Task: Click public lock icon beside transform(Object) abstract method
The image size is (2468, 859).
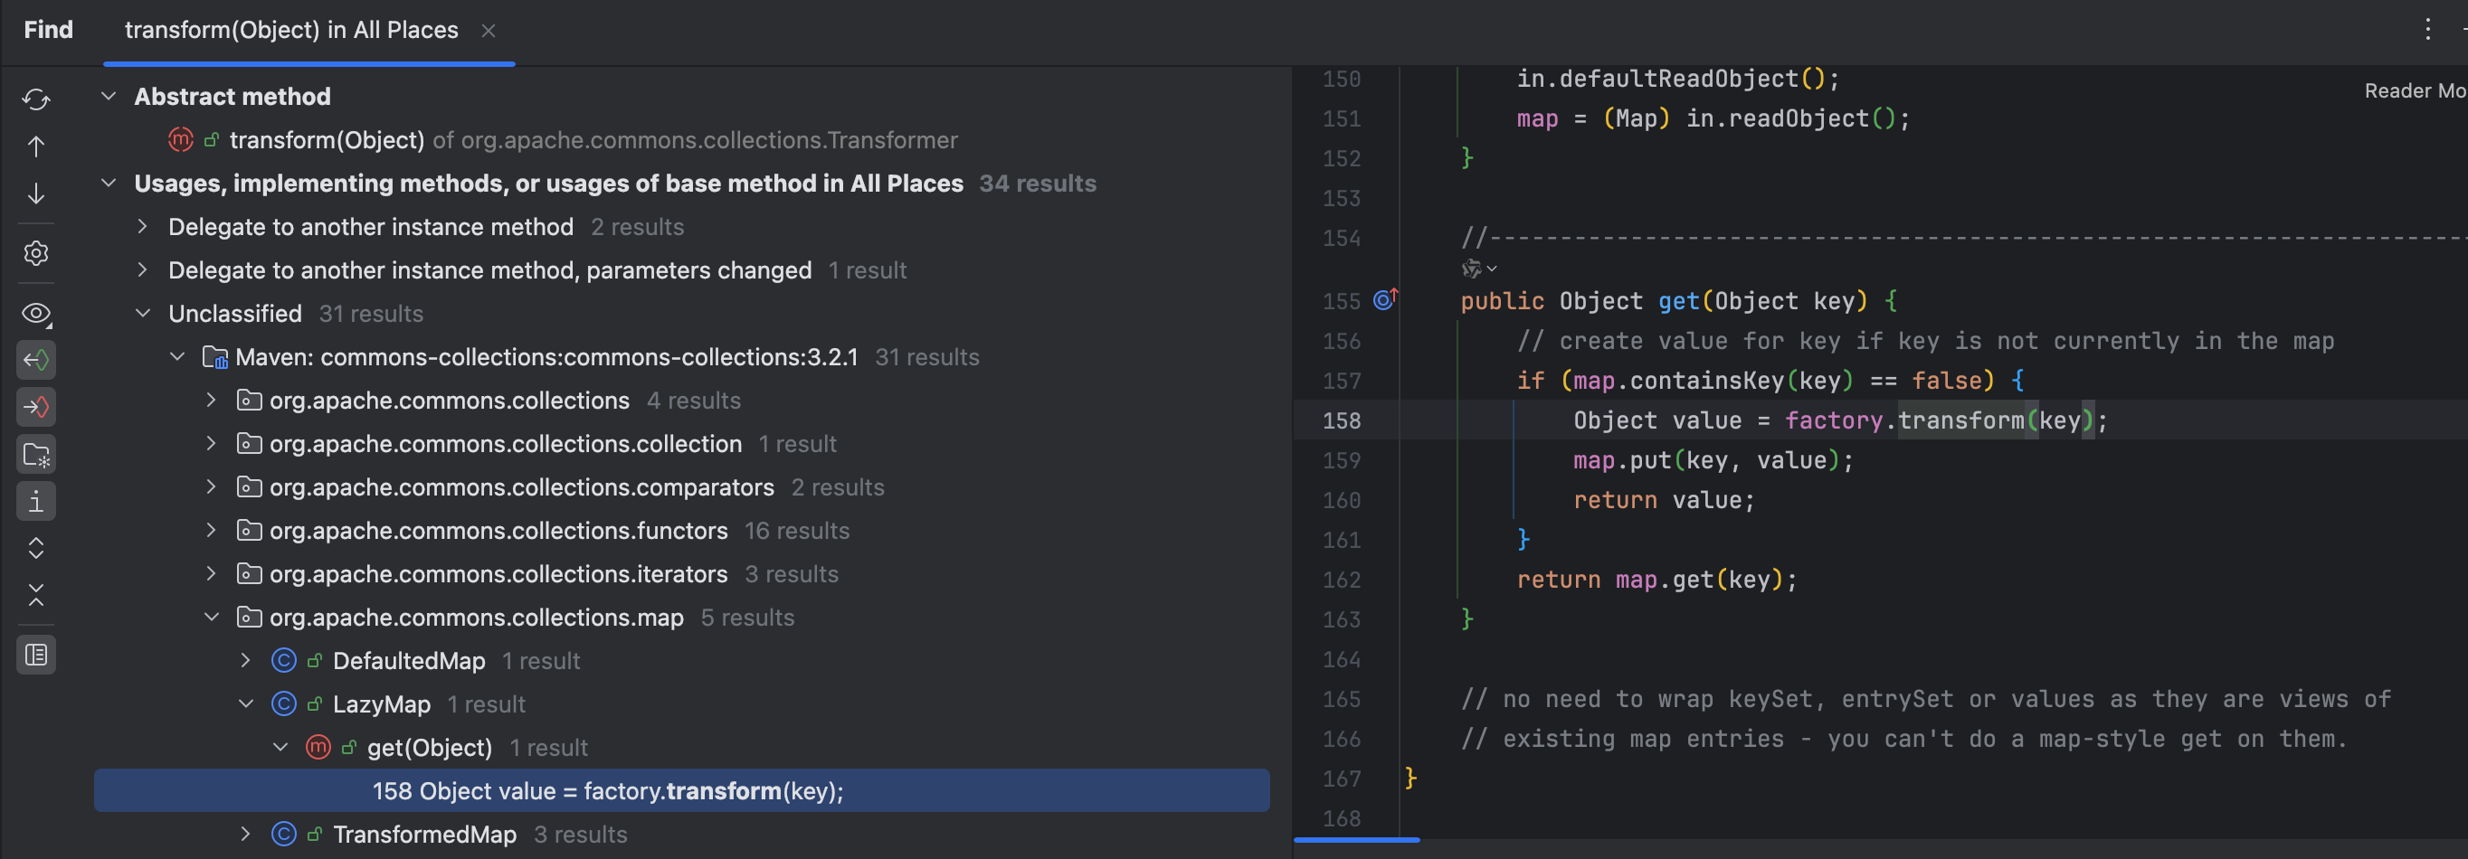Action: (212, 140)
